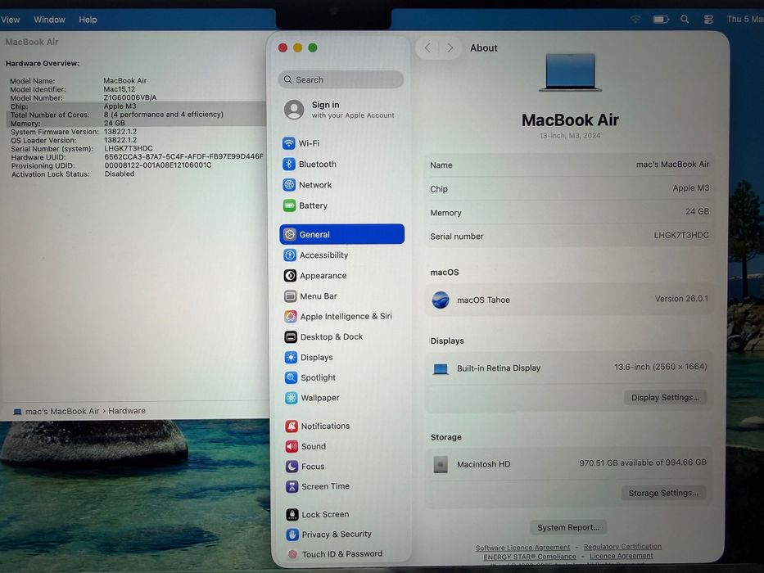The width and height of the screenshot is (764, 573).
Task: Click Wi-Fi status icon in menu bar
Action: point(635,19)
